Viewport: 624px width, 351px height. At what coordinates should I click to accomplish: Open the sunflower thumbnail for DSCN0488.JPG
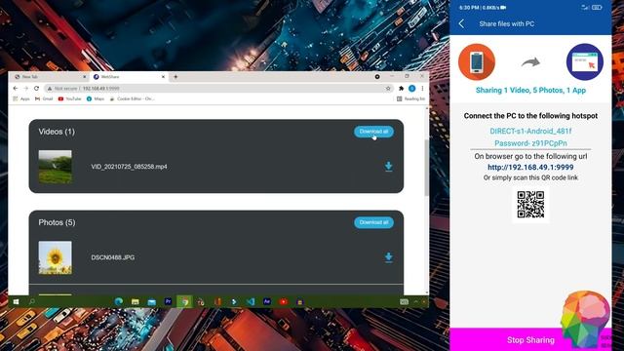coord(56,257)
